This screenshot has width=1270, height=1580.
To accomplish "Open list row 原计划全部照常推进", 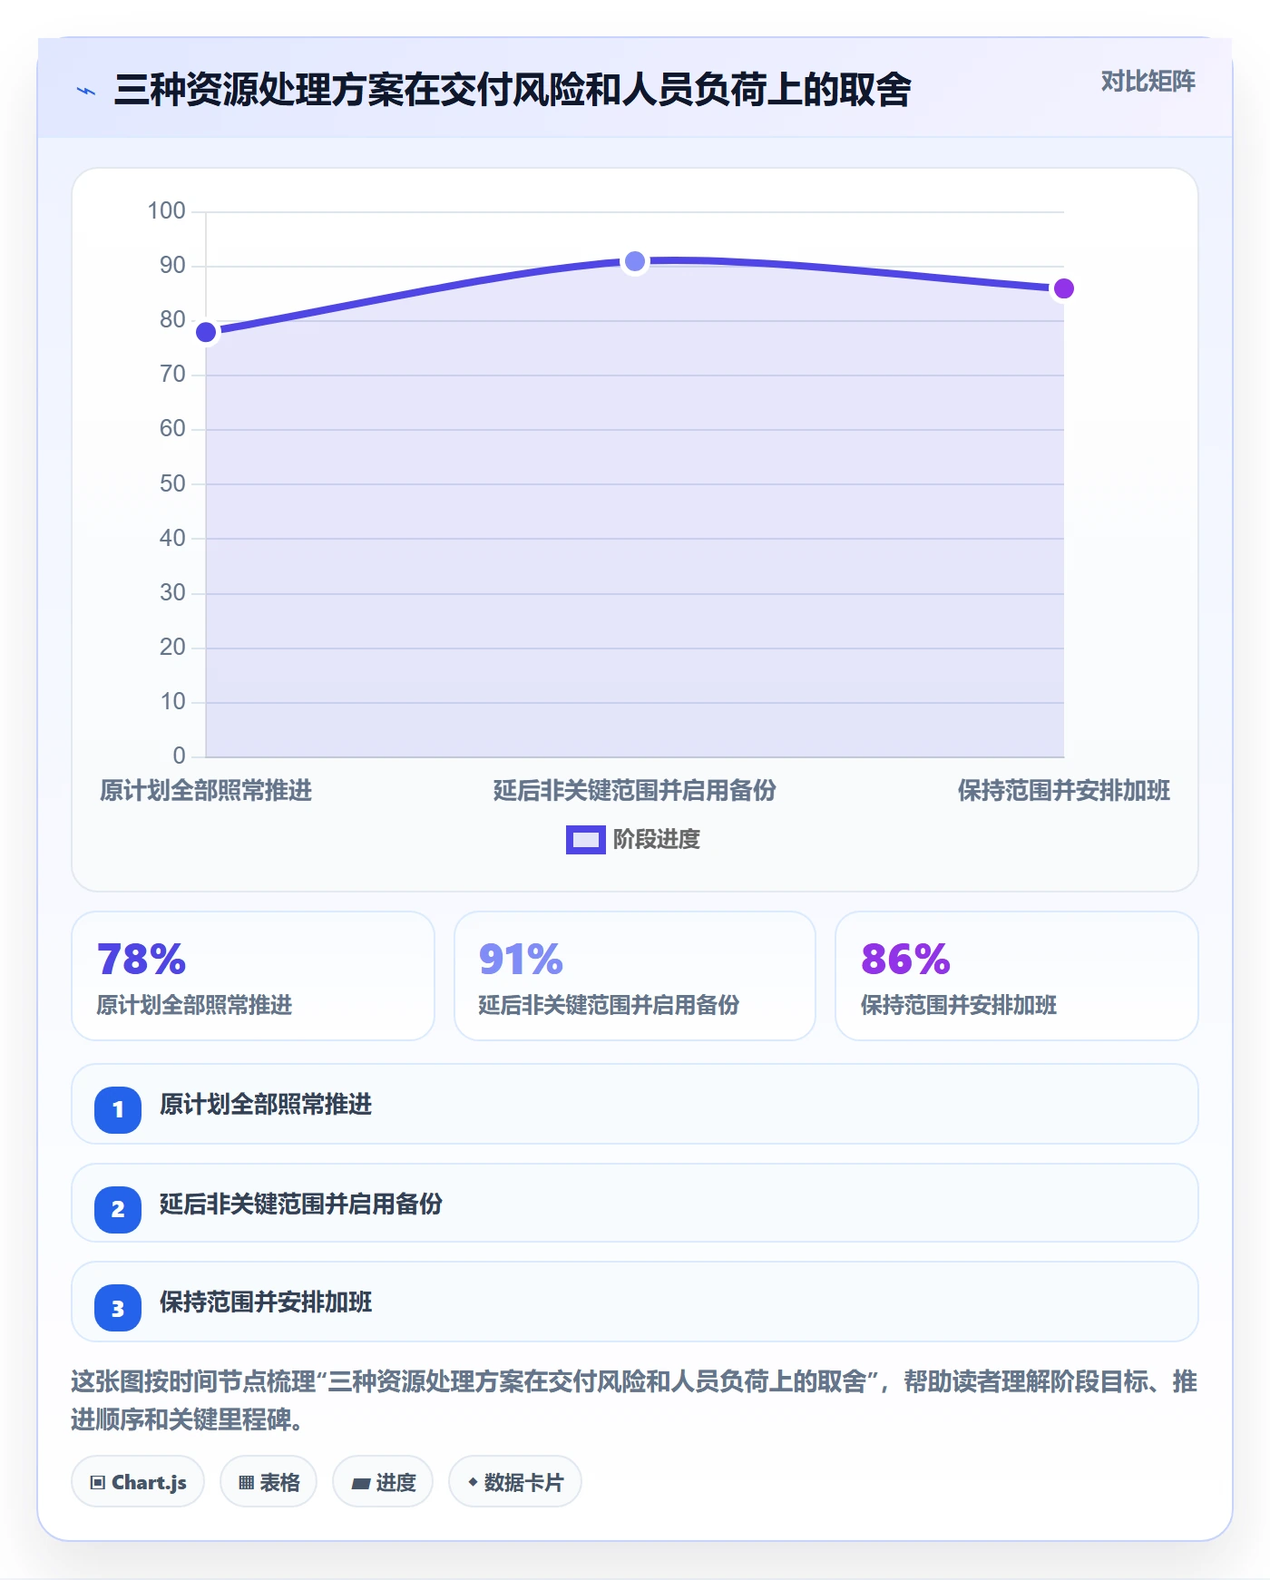I will click(x=635, y=1104).
